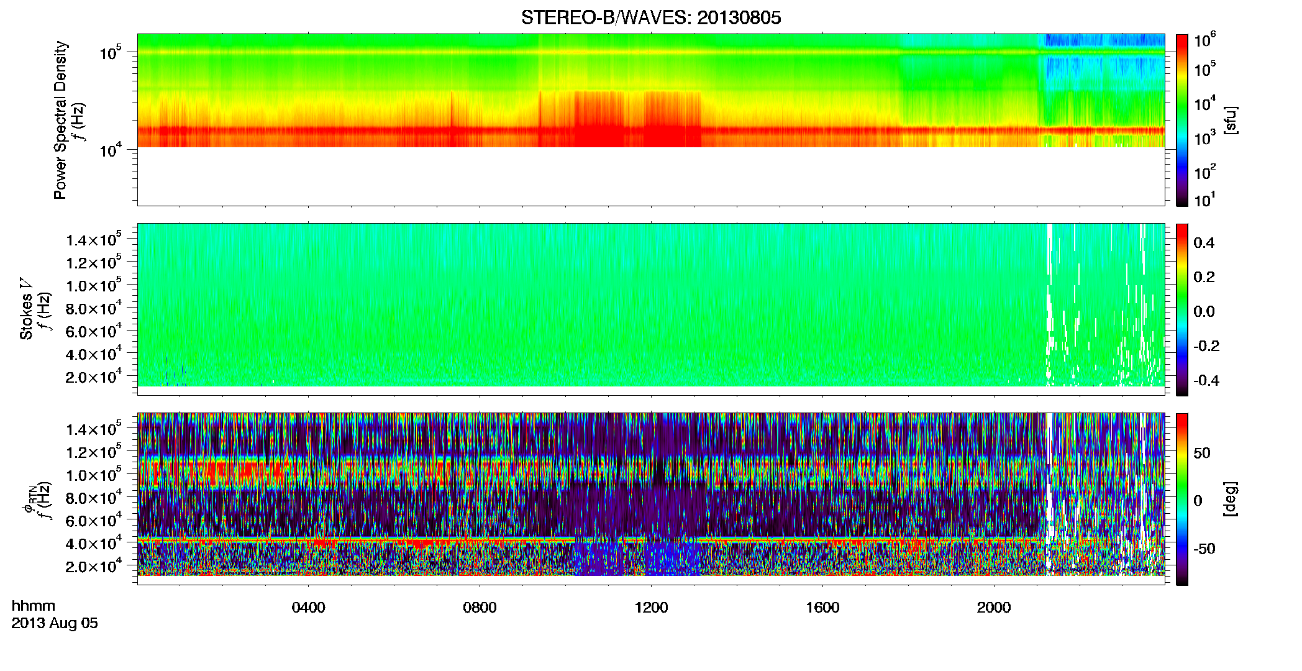Click the 0400 time axis label
This screenshot has height=671, width=1302.
point(309,608)
